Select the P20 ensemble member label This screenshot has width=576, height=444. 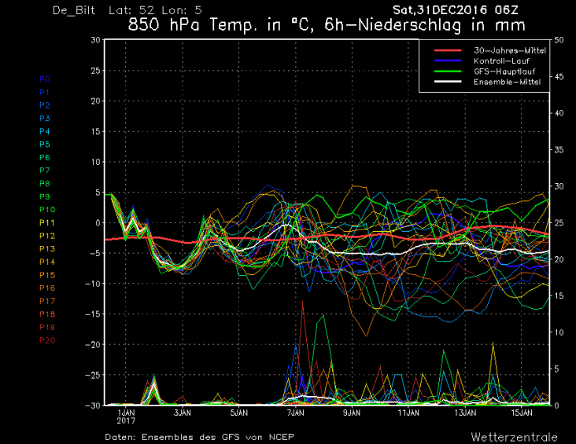(47, 340)
